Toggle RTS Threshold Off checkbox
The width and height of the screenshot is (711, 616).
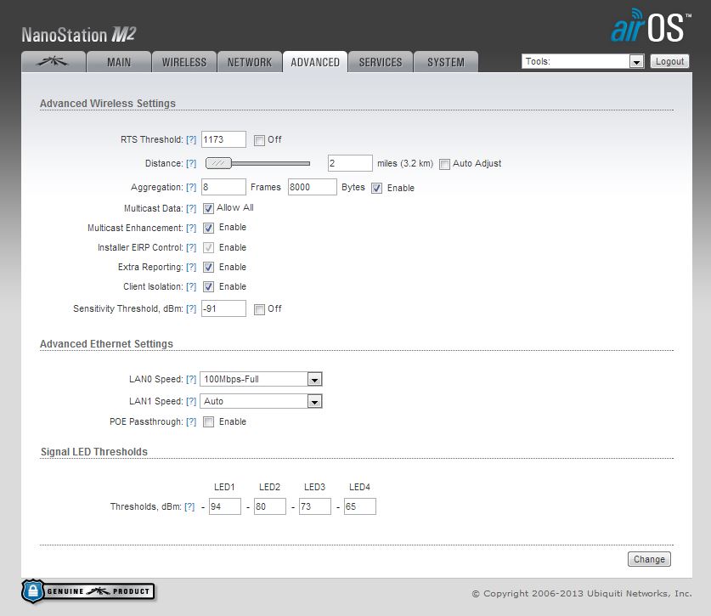pos(259,140)
